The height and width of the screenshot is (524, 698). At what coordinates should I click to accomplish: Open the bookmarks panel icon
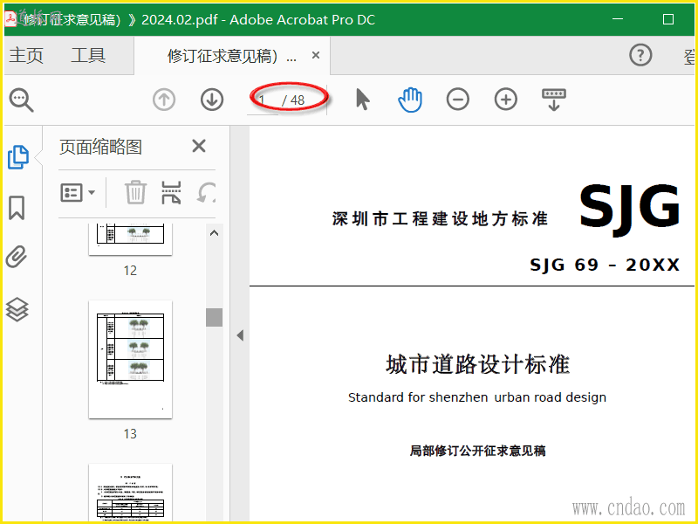[x=17, y=208]
